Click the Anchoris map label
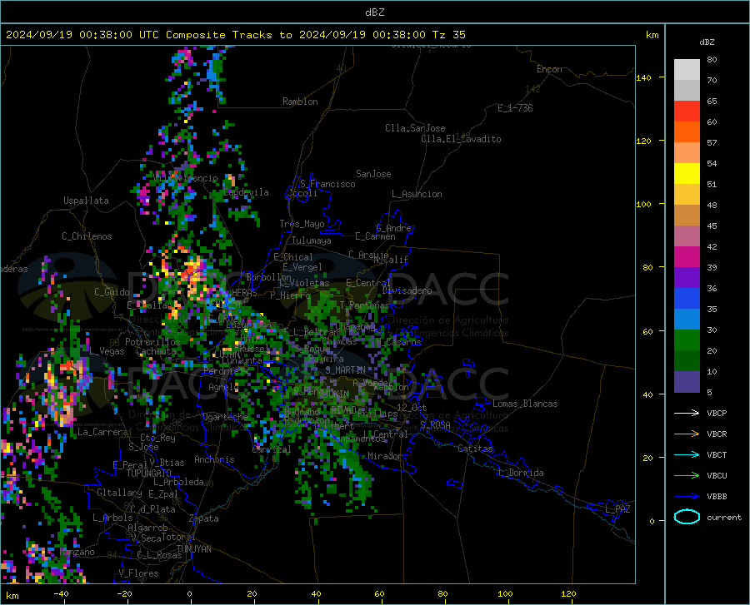 point(214,459)
